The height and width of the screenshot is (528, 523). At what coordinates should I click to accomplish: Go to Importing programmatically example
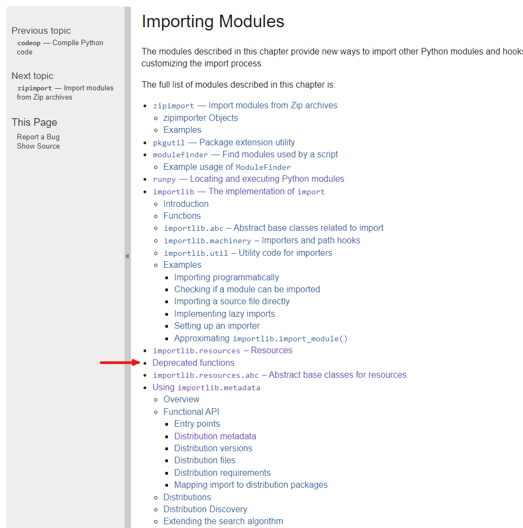pos(226,278)
